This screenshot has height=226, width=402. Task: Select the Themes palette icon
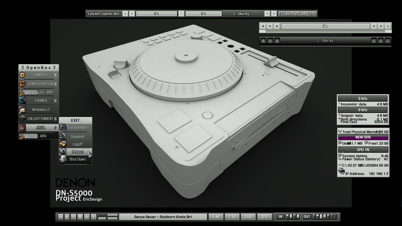tap(22, 100)
